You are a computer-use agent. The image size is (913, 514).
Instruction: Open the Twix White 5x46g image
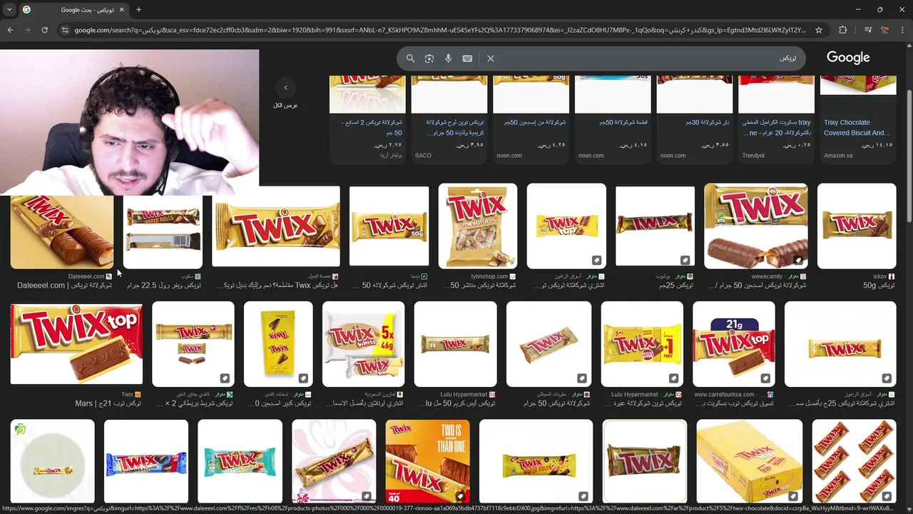click(363, 344)
